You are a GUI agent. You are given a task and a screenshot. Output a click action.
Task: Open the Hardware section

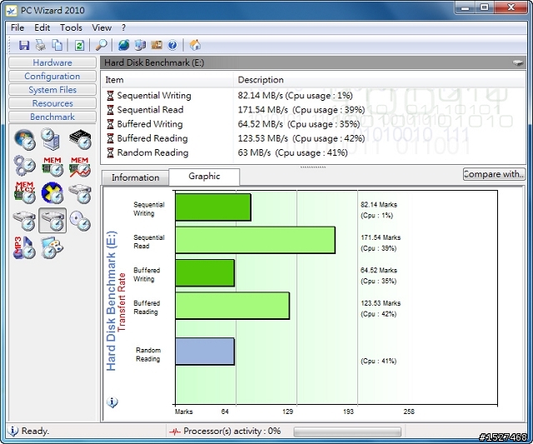[x=52, y=62]
